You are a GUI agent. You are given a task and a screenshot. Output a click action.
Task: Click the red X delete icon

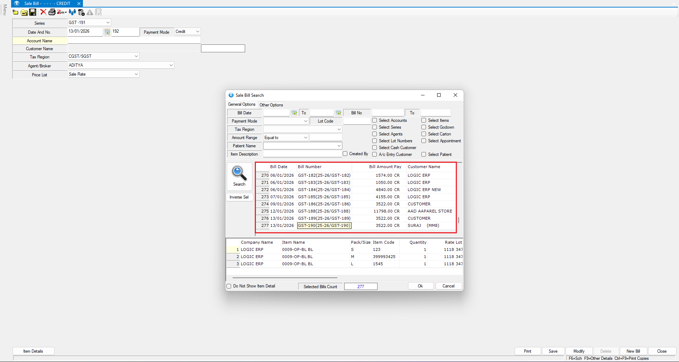coord(43,12)
